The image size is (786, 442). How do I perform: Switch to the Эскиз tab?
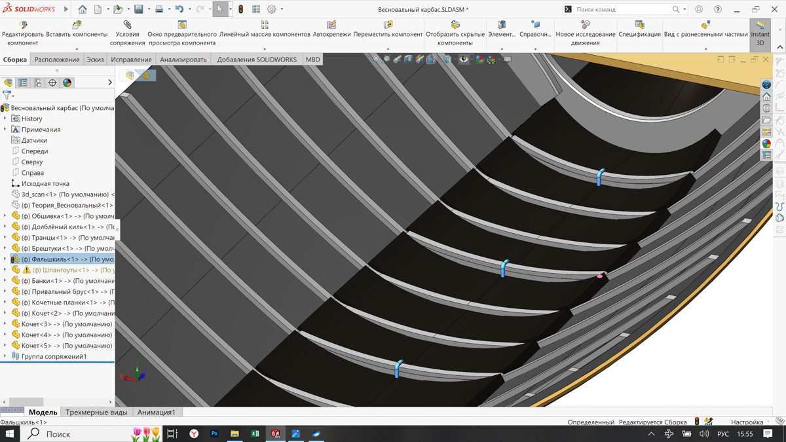[x=95, y=60]
